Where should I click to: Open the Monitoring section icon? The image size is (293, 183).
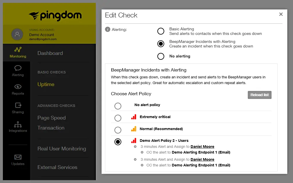(x=18, y=50)
